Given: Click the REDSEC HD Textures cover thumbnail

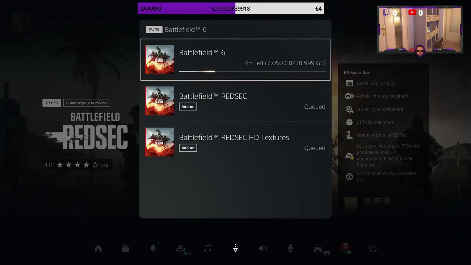Looking at the screenshot, I should (160, 142).
